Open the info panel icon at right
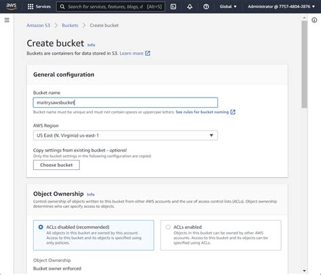 tap(314, 20)
